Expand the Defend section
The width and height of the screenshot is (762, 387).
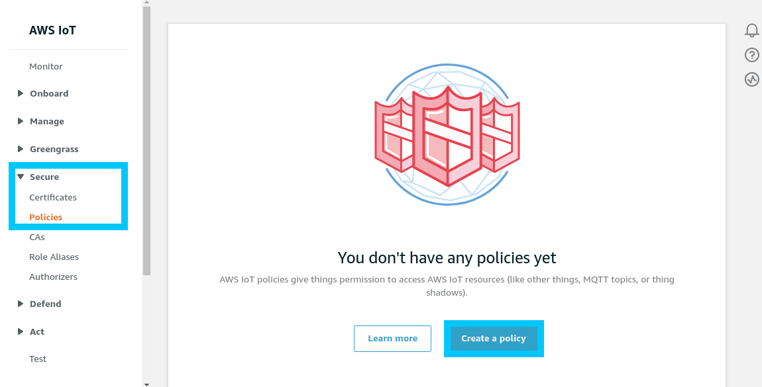(46, 304)
